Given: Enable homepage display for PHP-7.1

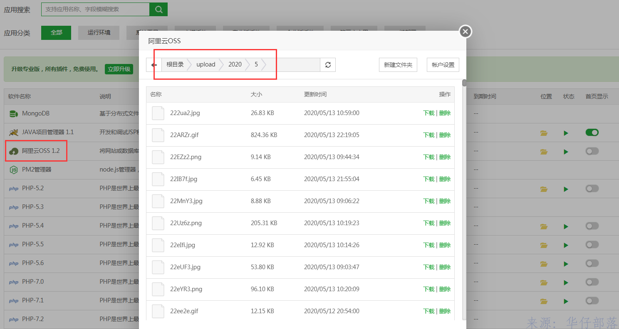Looking at the screenshot, I should pos(592,301).
